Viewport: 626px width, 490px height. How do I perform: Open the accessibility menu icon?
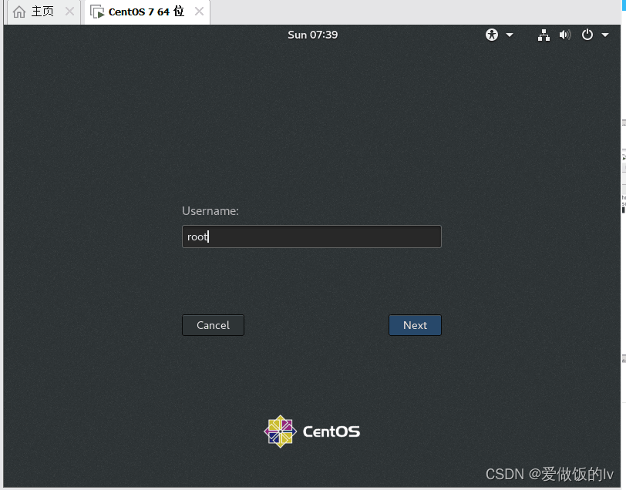(x=492, y=35)
